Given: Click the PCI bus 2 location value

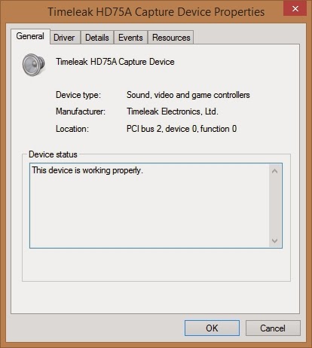Looking at the screenshot, I should (182, 129).
